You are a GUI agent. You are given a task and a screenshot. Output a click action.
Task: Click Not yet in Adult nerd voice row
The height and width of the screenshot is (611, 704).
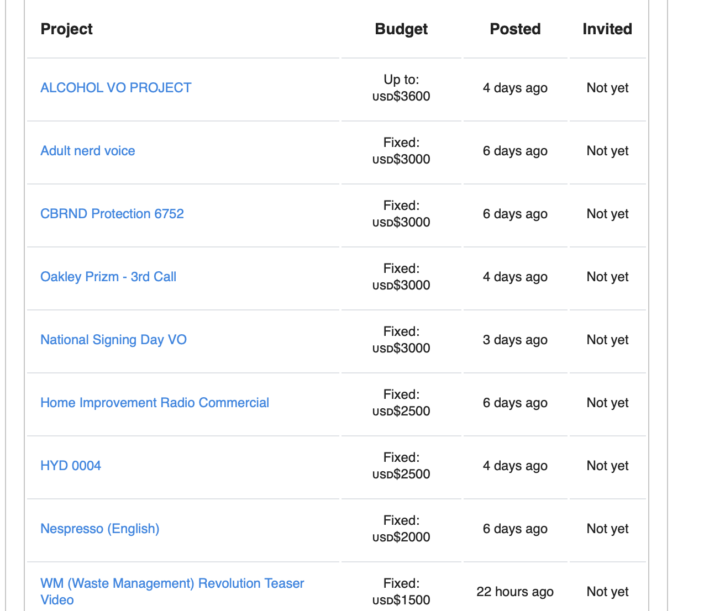[607, 151]
